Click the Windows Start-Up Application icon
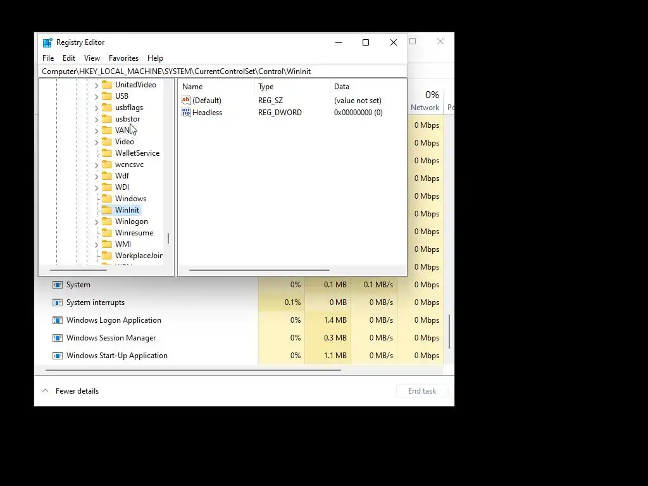The image size is (648, 486). click(x=58, y=356)
